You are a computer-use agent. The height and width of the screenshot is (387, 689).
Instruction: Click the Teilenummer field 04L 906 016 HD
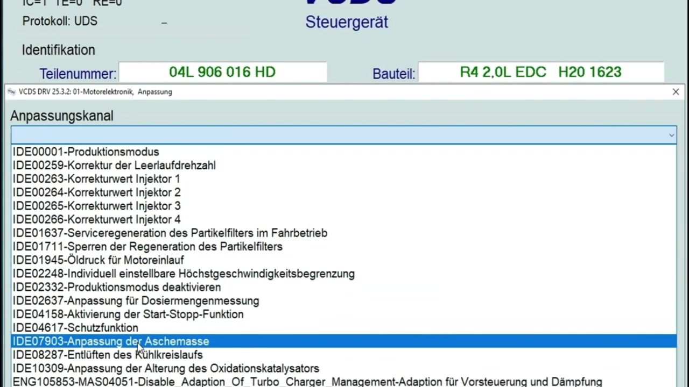click(222, 72)
